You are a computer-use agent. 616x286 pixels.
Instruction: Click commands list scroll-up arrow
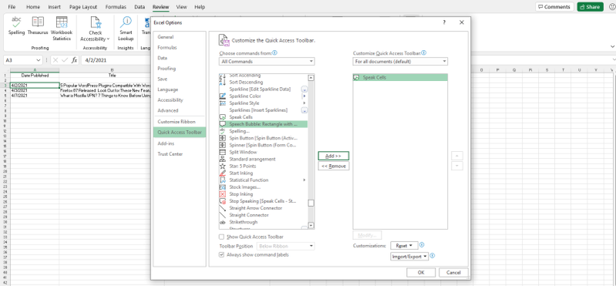[311, 78]
